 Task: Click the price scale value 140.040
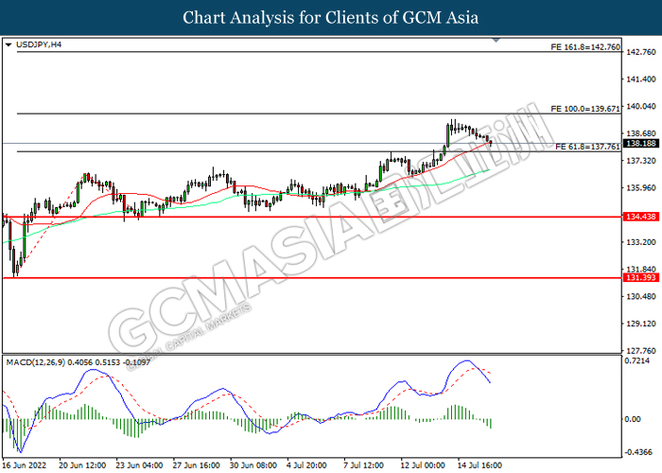pyautogui.click(x=641, y=106)
